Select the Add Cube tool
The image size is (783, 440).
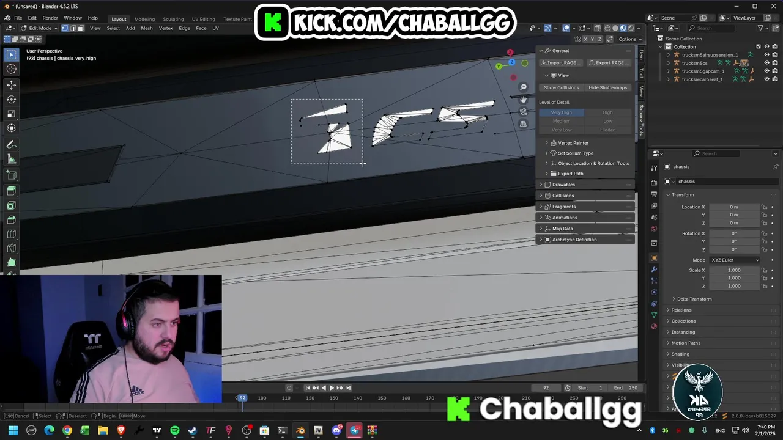[11, 175]
